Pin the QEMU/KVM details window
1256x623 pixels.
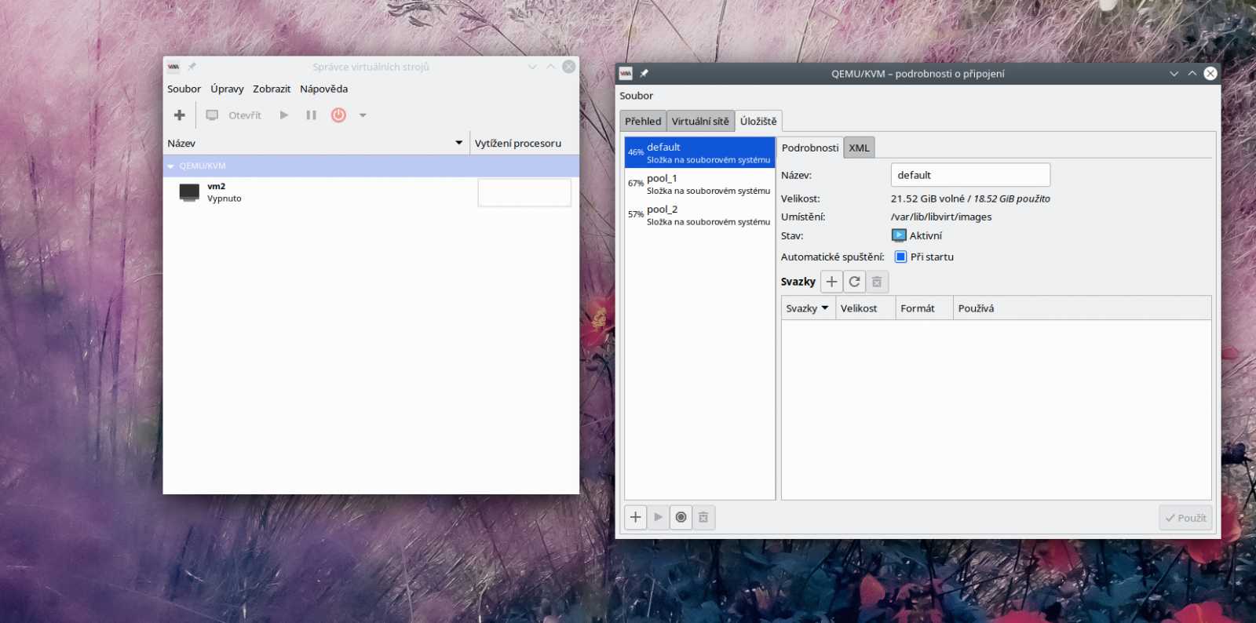(x=644, y=73)
